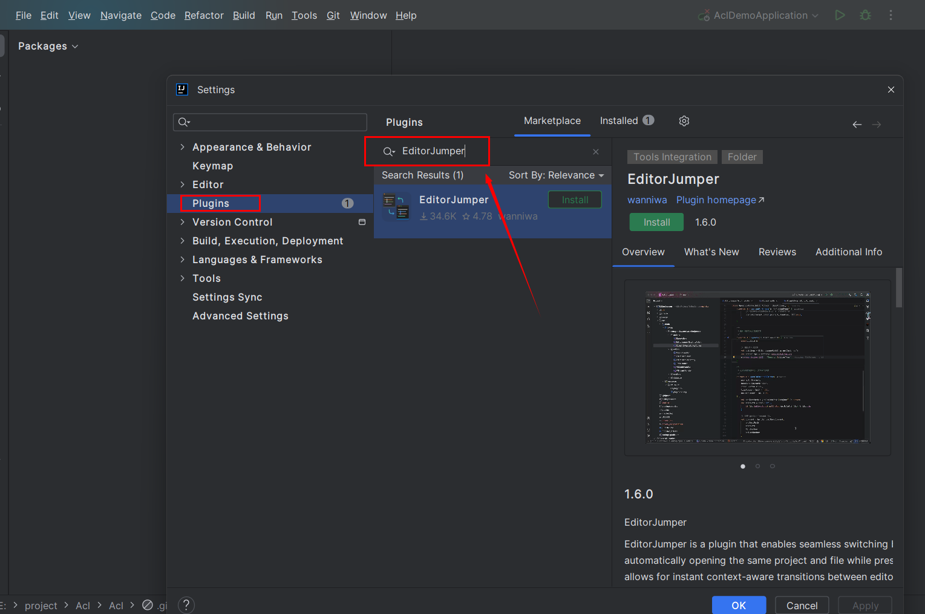The image size is (925, 614).
Task: Open the Reviews tab
Action: pos(777,252)
